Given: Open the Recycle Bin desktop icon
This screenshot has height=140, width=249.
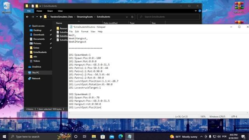Looking at the screenshot, I should [6, 7].
